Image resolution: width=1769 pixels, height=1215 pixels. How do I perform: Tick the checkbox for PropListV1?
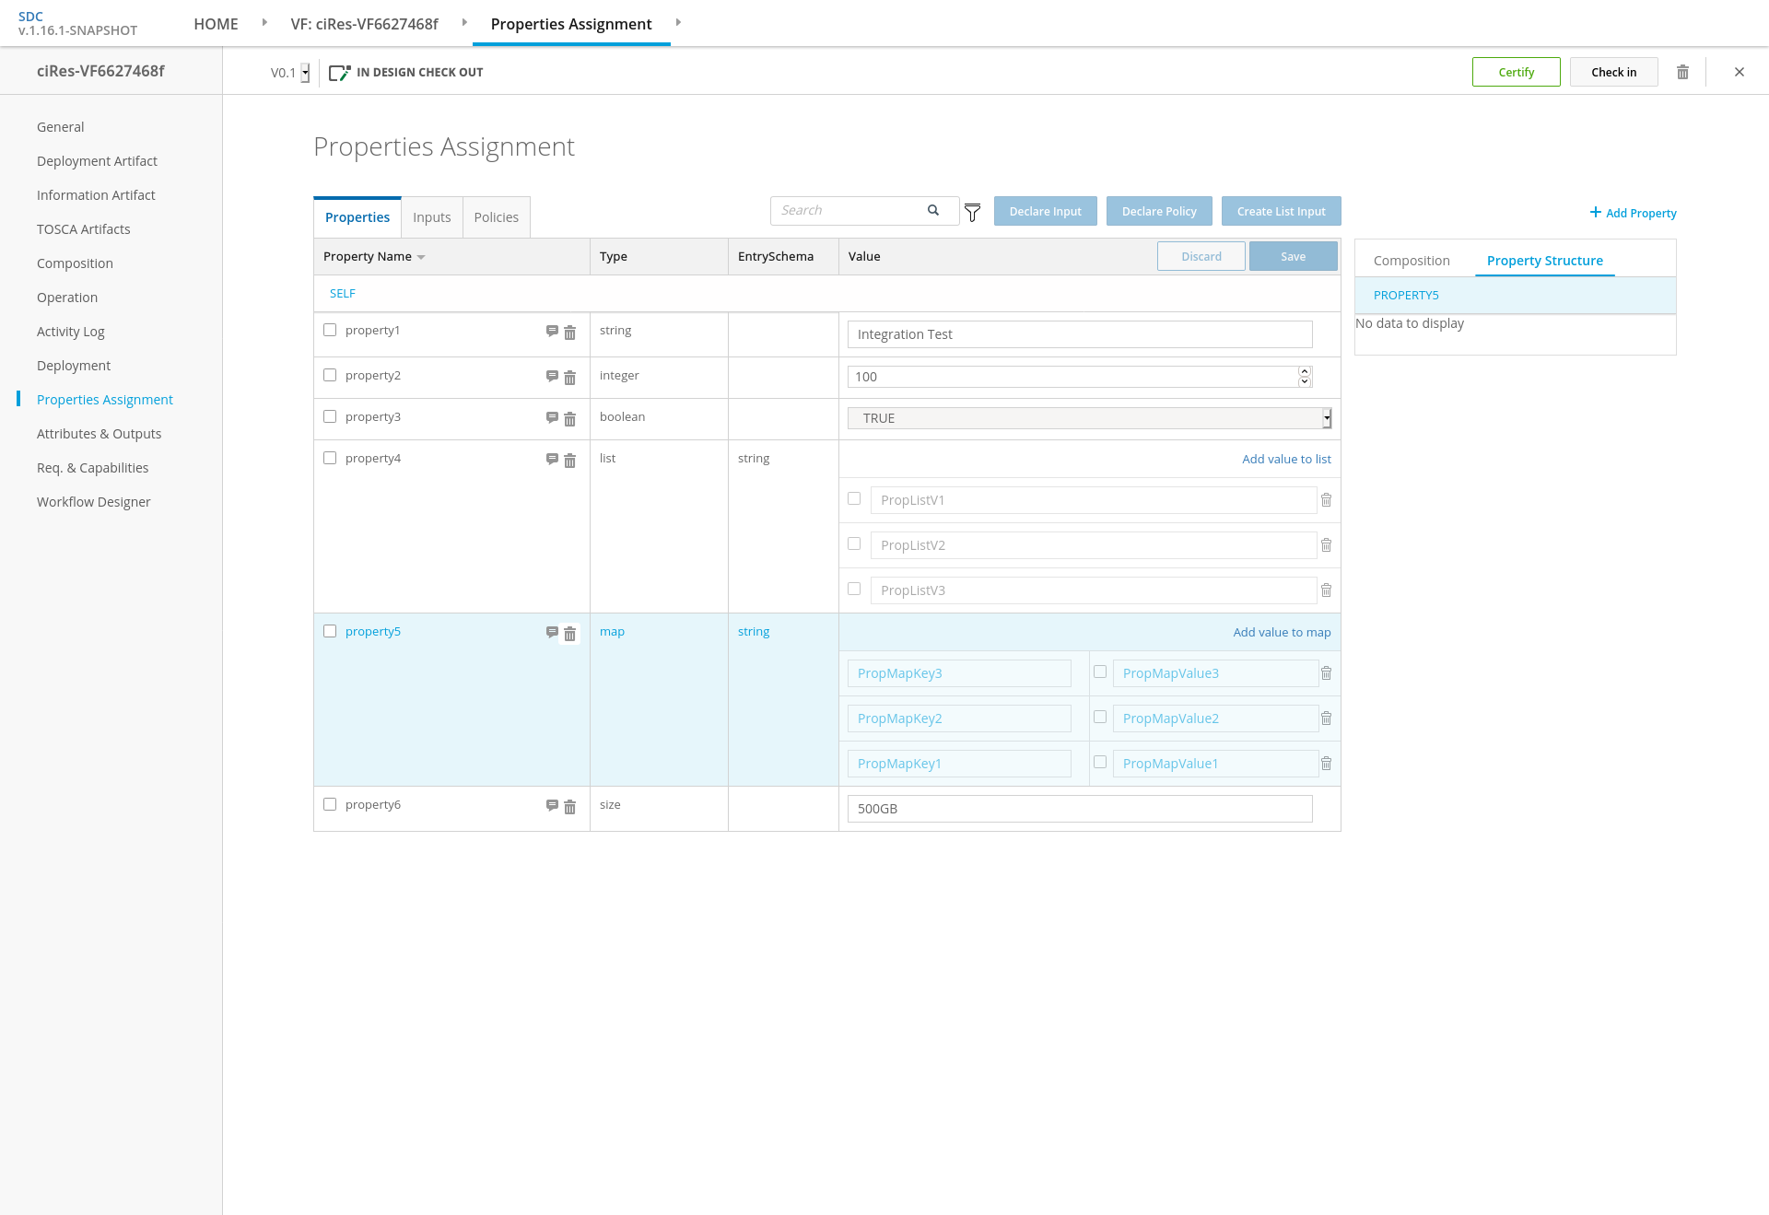pos(854,498)
